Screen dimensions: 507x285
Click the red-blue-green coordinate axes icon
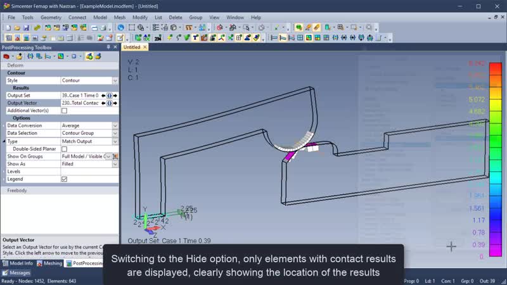pyautogui.click(x=221, y=38)
